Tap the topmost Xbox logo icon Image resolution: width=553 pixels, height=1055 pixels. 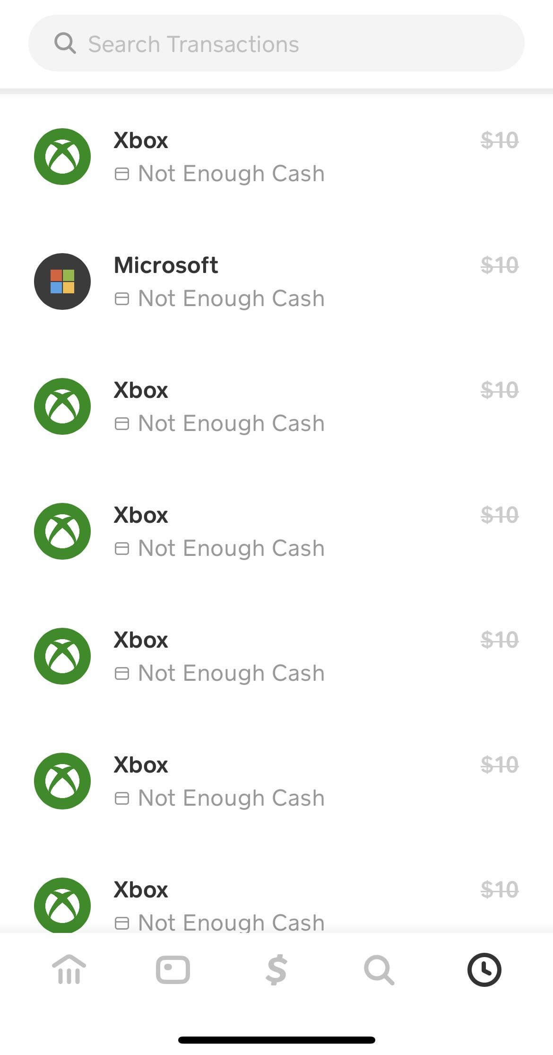[x=62, y=157]
